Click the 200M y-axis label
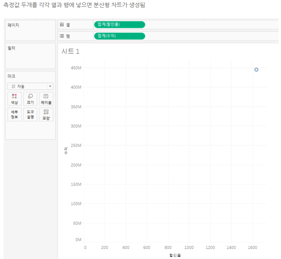This screenshot has height=259, width=281. point(76,165)
